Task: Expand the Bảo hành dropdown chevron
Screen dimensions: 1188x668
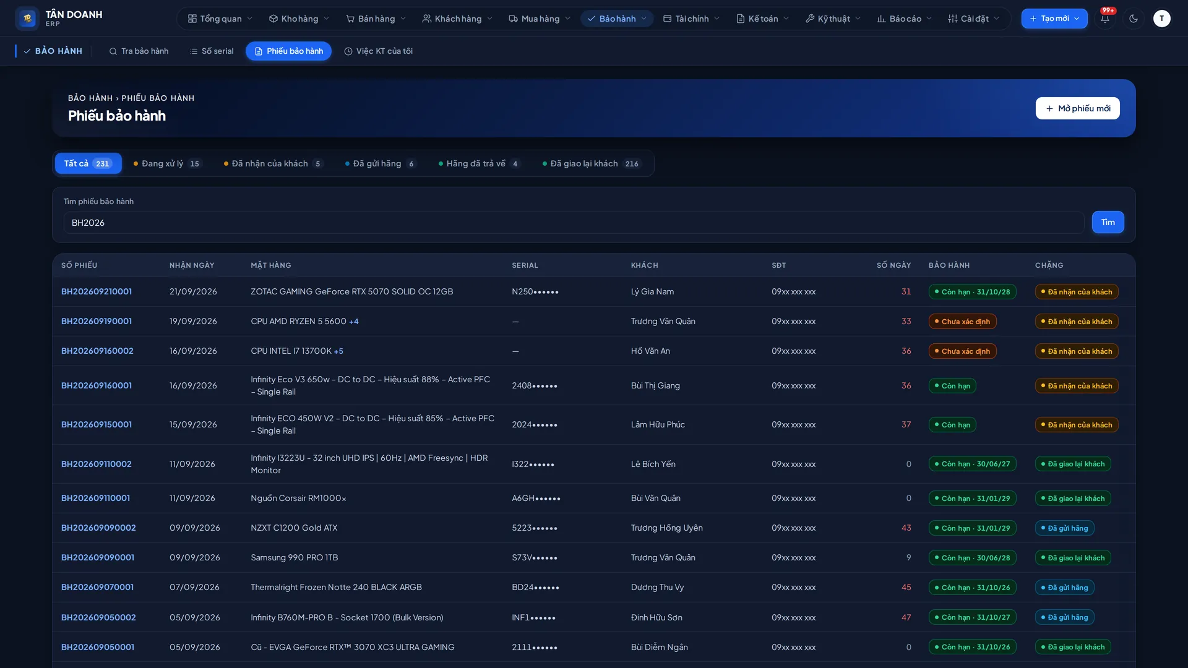Action: click(x=644, y=19)
